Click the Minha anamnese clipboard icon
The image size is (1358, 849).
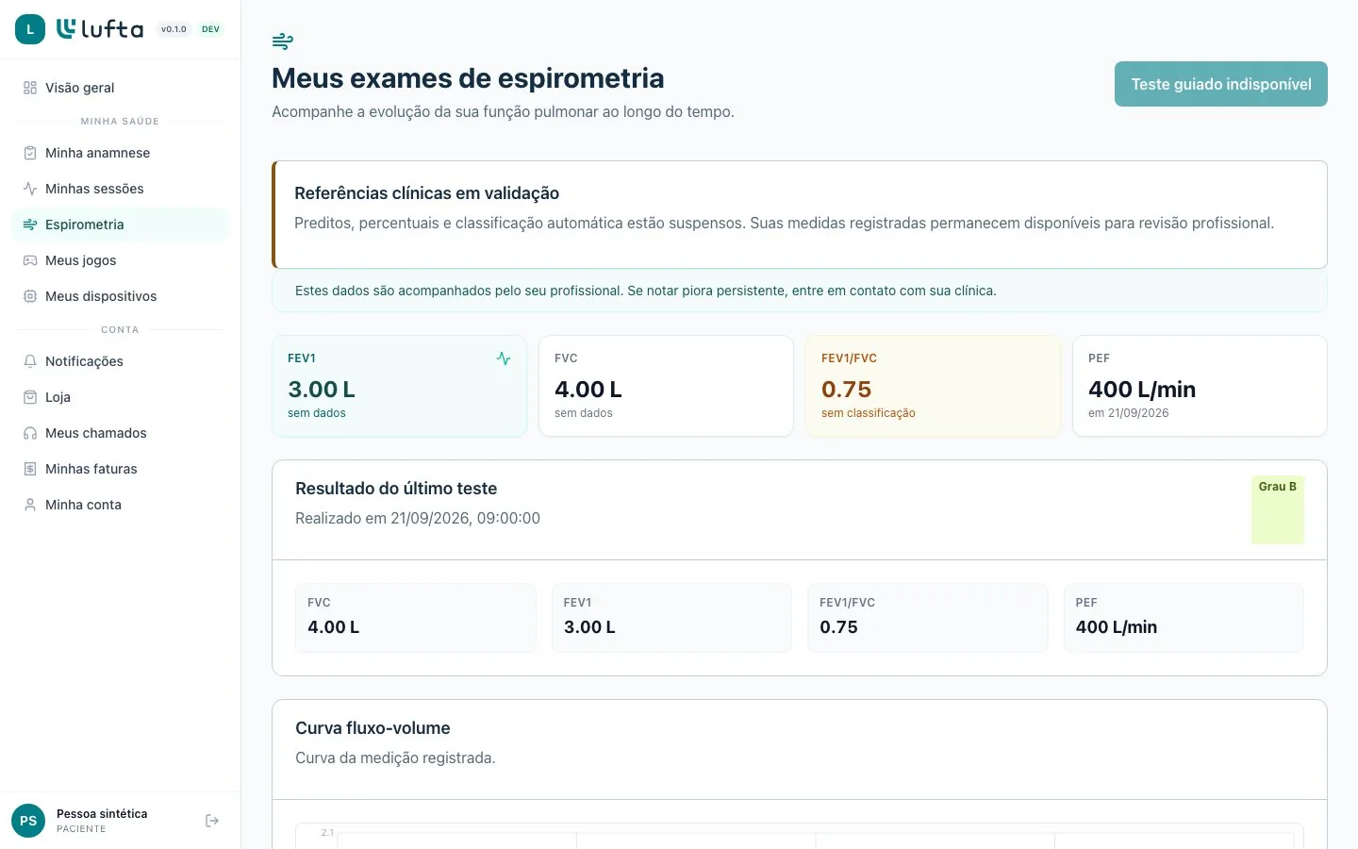coord(30,153)
